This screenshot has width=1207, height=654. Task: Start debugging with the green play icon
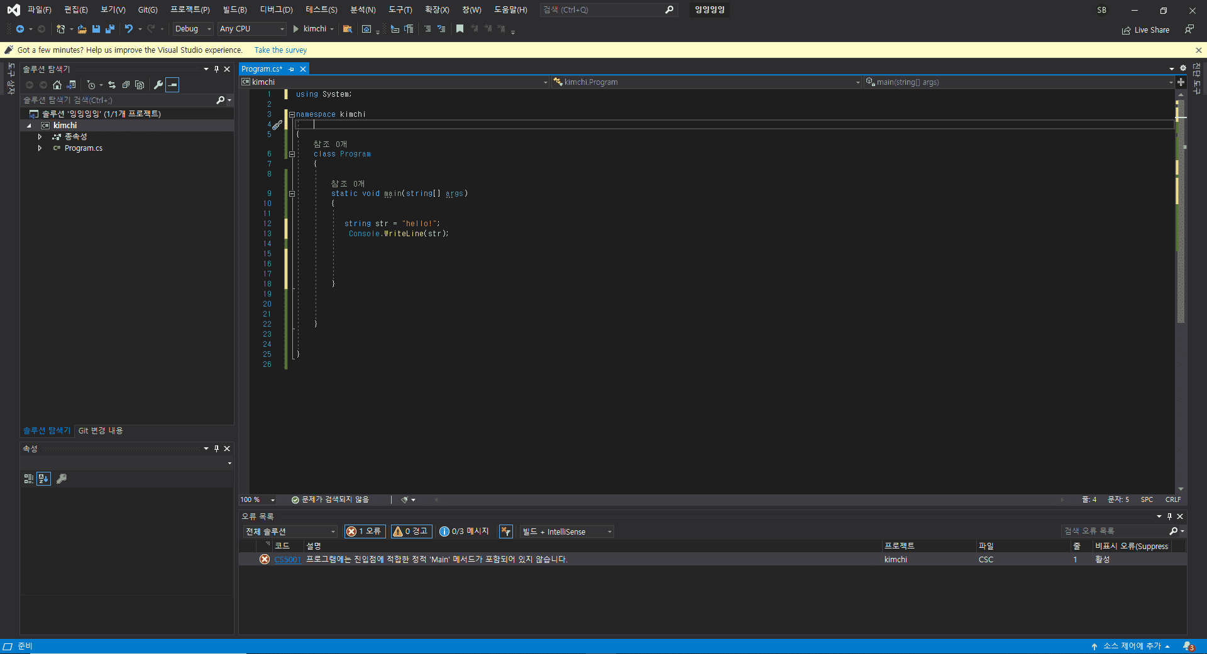tap(295, 29)
